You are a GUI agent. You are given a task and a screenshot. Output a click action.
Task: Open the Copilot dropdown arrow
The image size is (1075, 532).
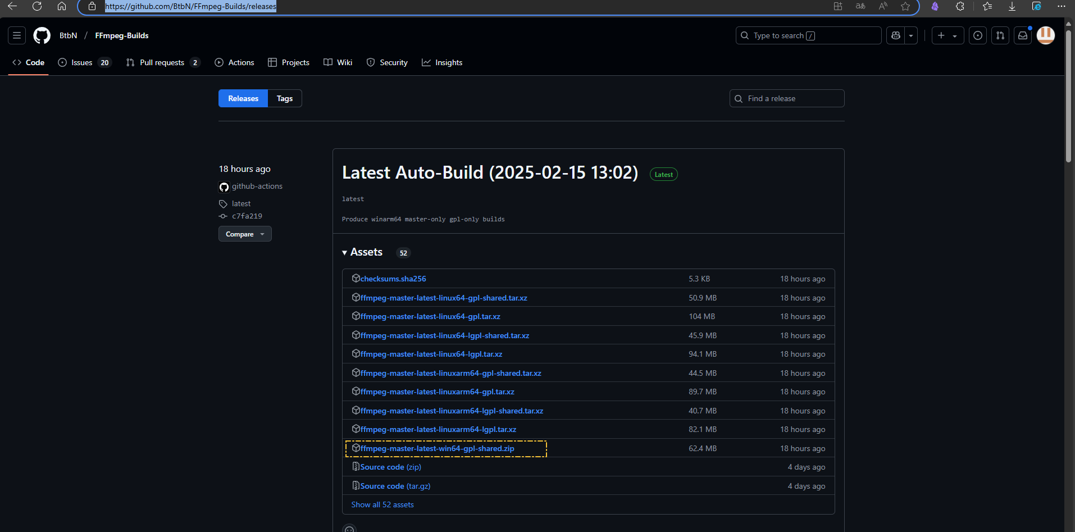click(x=911, y=35)
